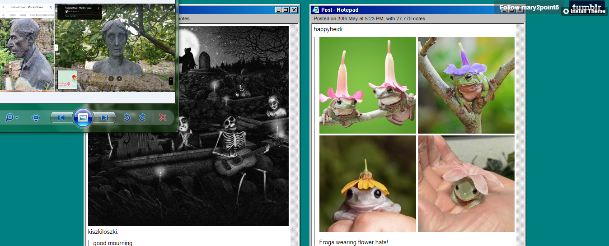Expand the zoom dropdown arrow in photo viewer
This screenshot has height=246, width=609.
pyautogui.click(x=17, y=118)
